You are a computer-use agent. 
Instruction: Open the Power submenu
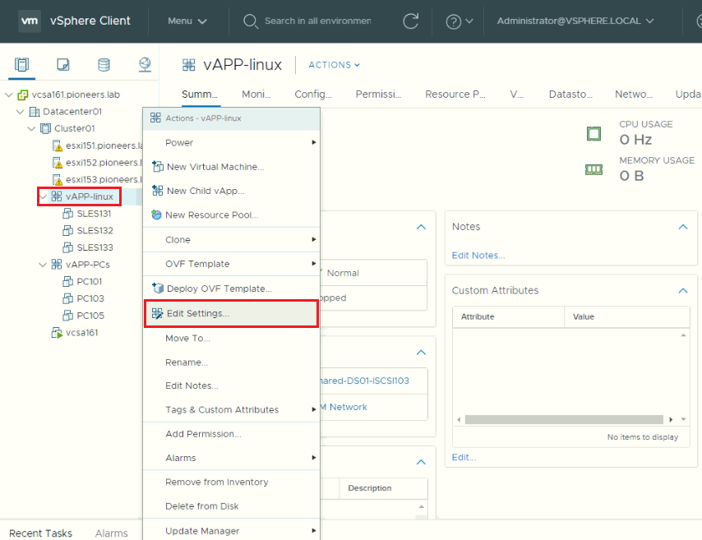232,142
